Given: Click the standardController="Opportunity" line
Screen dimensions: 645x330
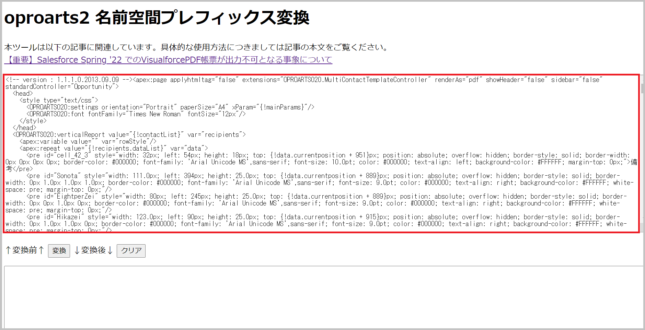Looking at the screenshot, I should click(x=62, y=86).
